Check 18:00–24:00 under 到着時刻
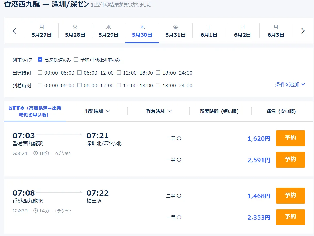The height and width of the screenshot is (236, 314). pyautogui.click(x=158, y=85)
